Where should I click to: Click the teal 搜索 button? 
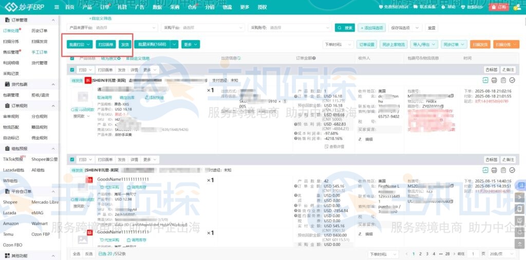[345, 28]
